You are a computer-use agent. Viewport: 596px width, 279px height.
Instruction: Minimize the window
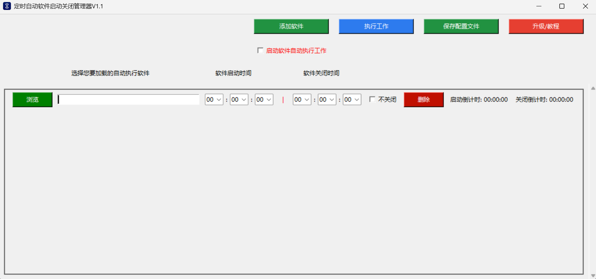[539, 6]
